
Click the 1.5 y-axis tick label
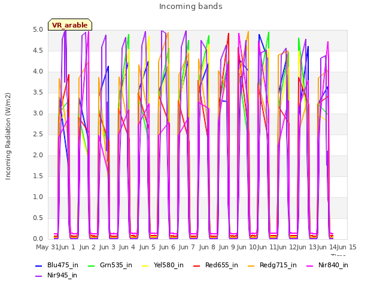(x=38, y=176)
